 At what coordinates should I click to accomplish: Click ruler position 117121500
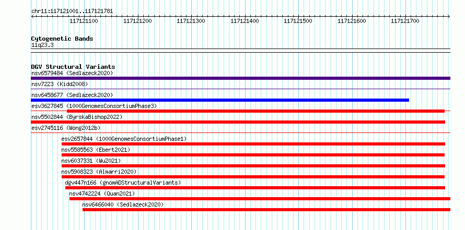298,21
